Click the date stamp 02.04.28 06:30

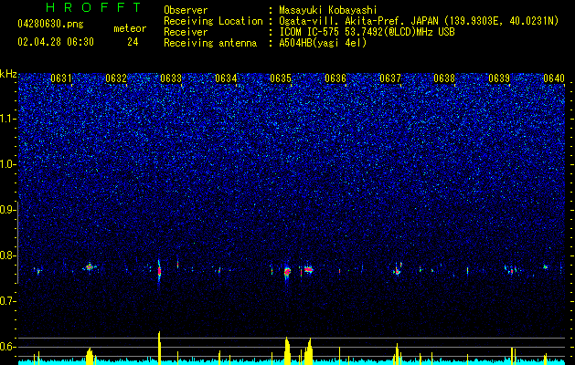56,42
